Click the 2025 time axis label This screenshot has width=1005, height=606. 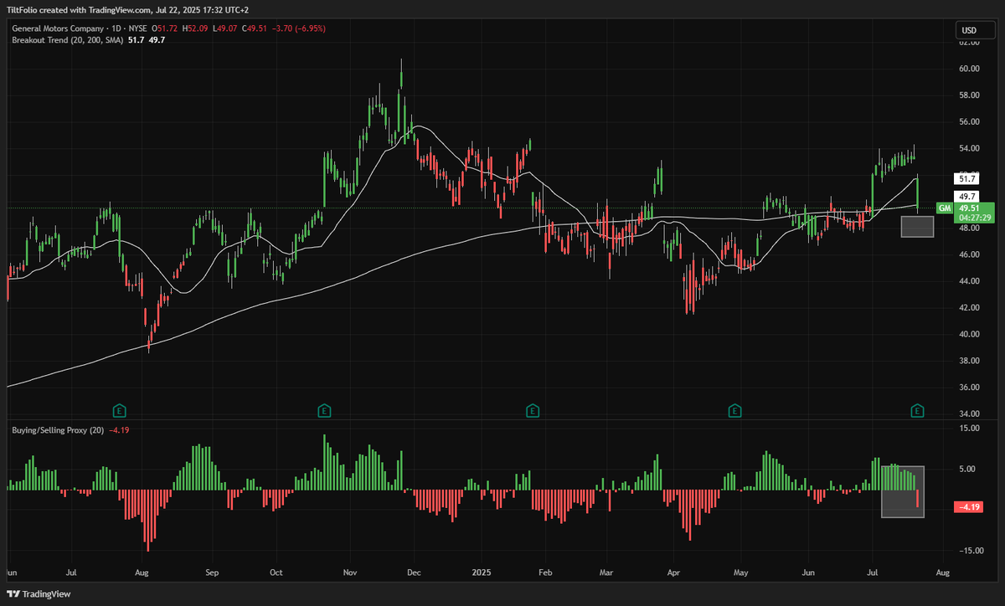(x=482, y=574)
